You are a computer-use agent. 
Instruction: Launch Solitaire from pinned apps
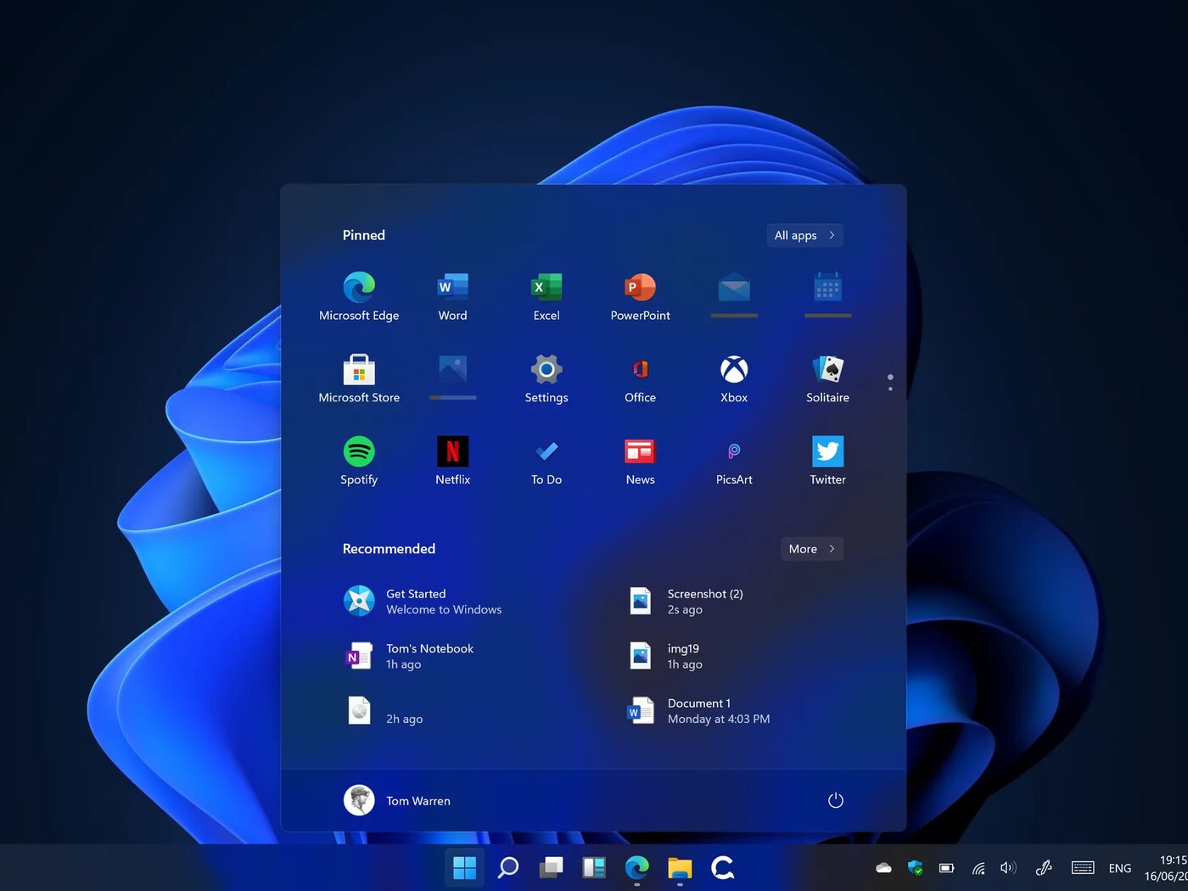(x=827, y=379)
